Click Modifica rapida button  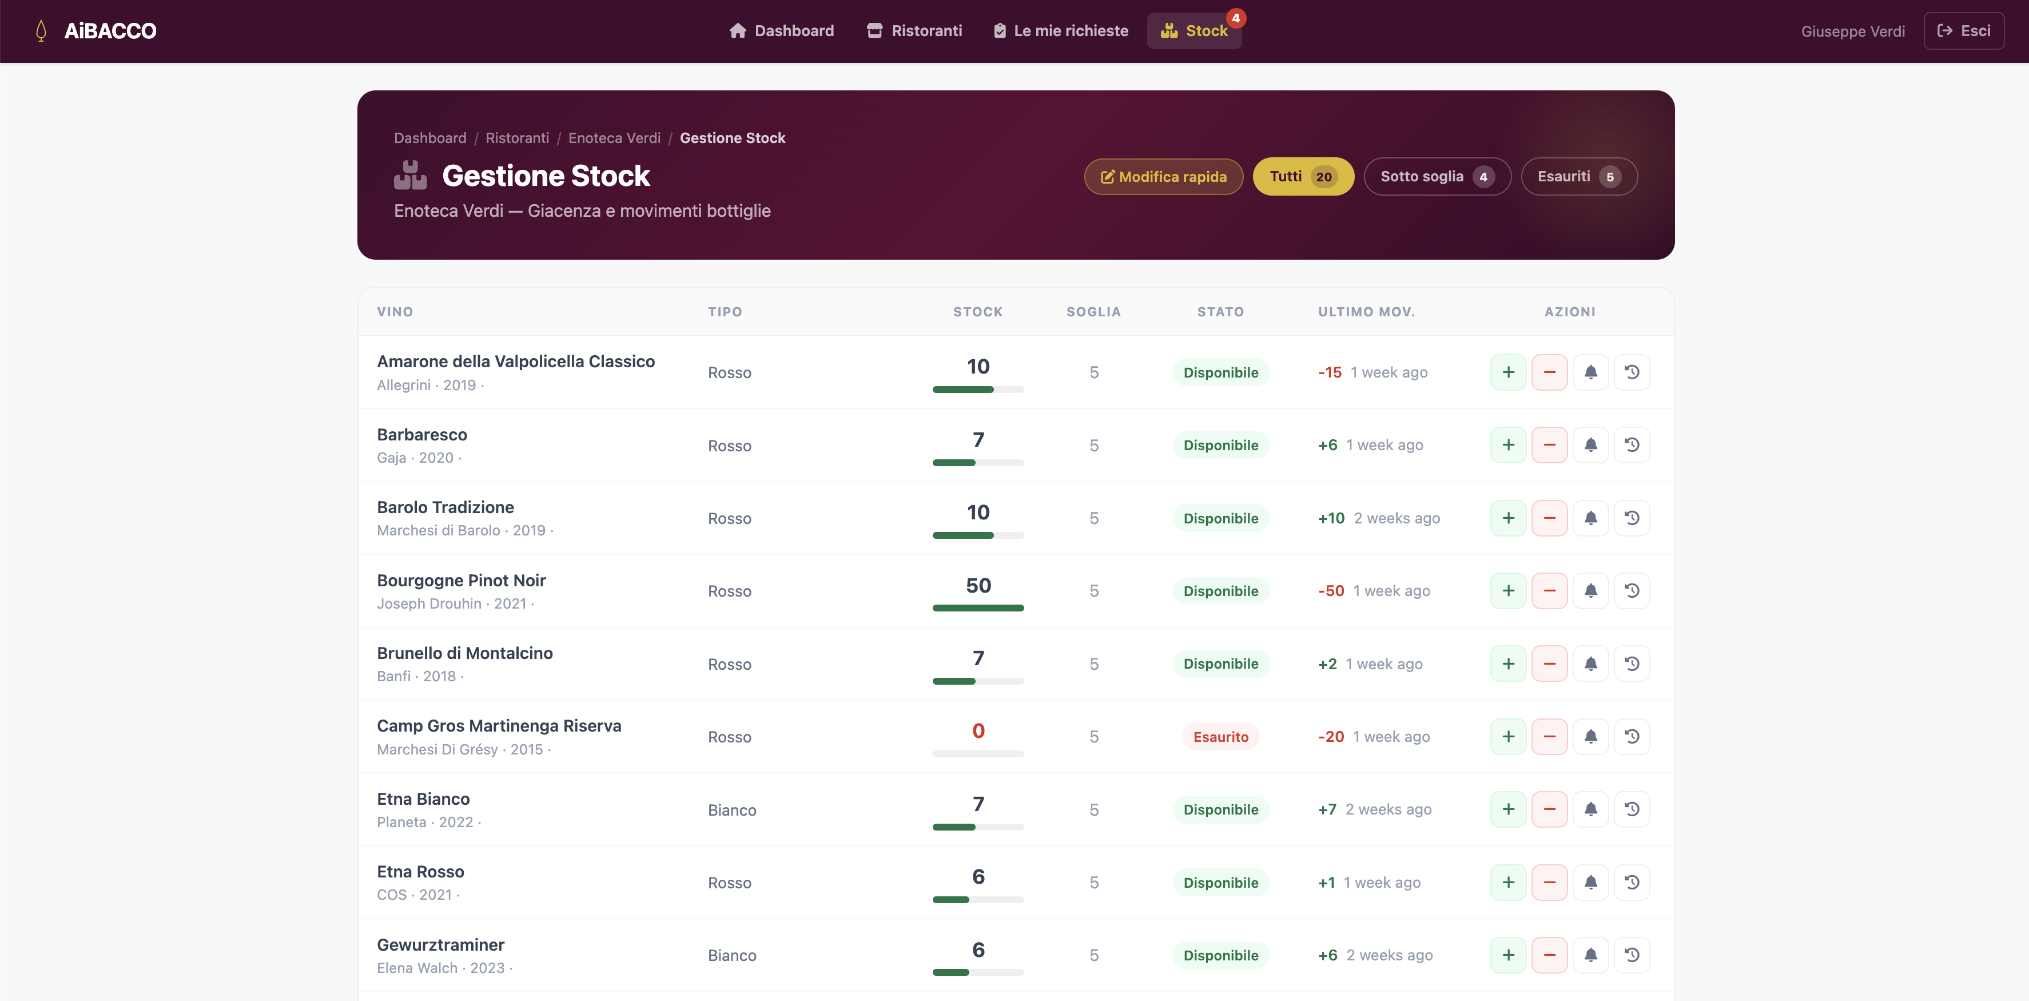[1163, 176]
